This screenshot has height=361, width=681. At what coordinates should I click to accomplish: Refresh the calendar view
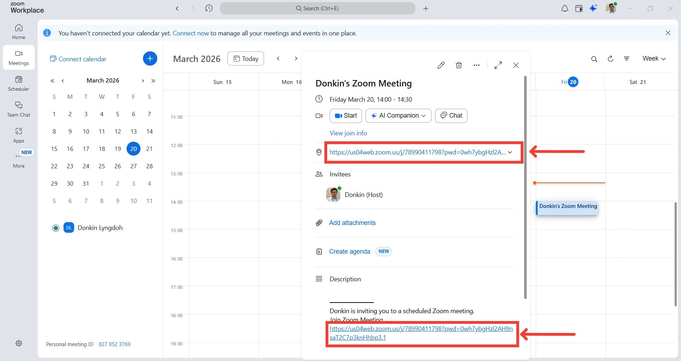click(x=610, y=59)
